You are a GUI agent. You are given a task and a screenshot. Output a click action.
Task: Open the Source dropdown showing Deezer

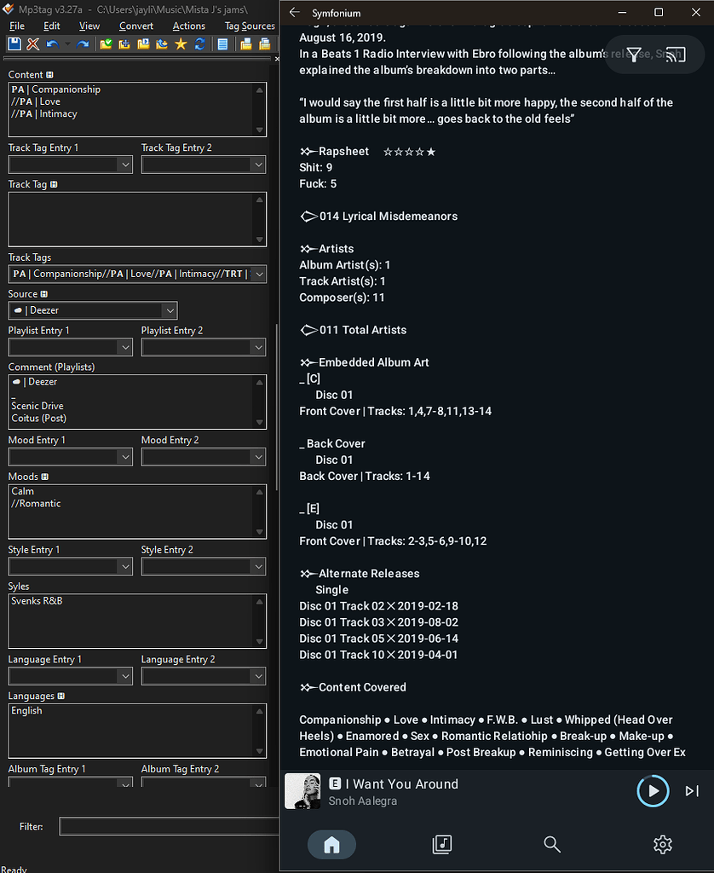(169, 310)
